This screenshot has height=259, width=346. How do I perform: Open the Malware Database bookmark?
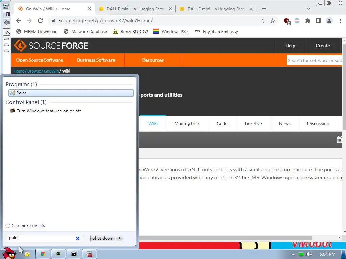tap(85, 31)
